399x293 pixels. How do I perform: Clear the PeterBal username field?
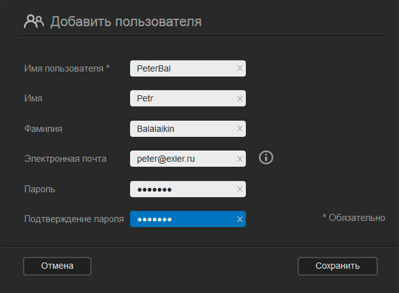point(239,68)
